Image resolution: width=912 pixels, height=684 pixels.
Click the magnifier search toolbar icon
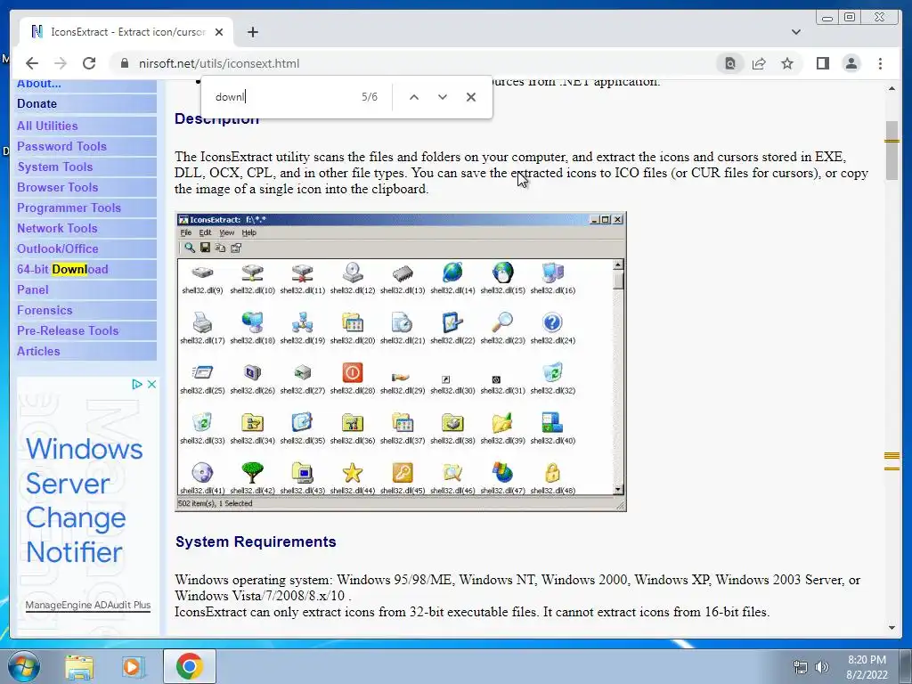click(190, 248)
